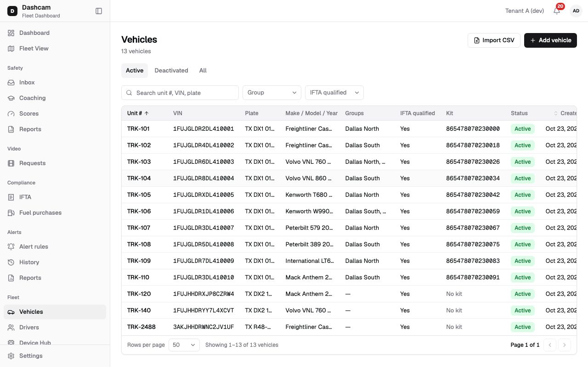588x367 pixels.
Task: Switch to the All vehicles tab
Action: (203, 71)
